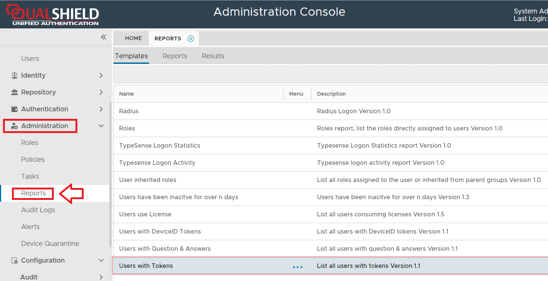
Task: Click the Authentication wallet icon
Action: point(15,109)
